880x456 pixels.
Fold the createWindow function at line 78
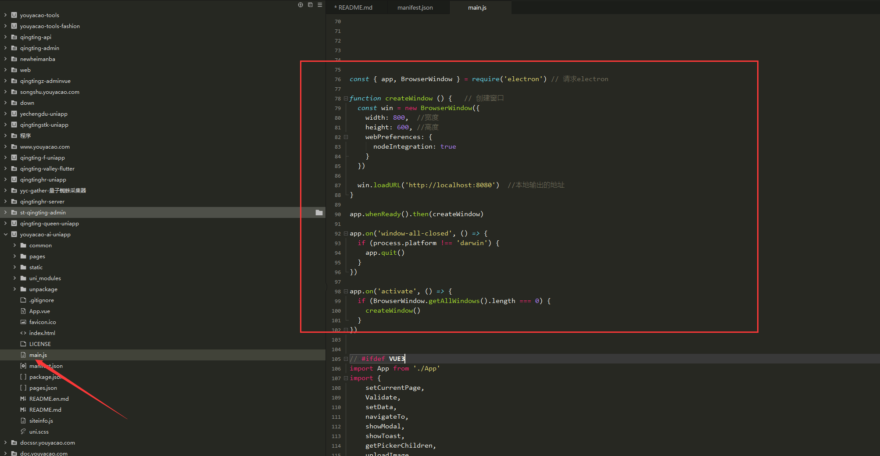[x=346, y=98]
